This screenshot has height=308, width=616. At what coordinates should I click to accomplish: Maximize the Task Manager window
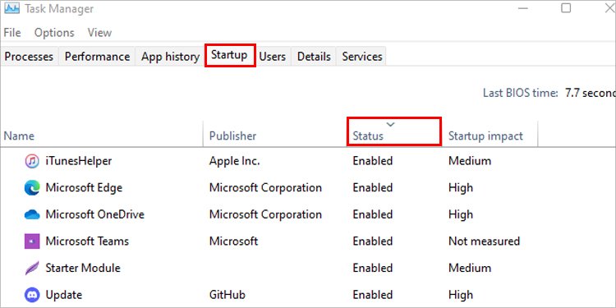point(566,8)
